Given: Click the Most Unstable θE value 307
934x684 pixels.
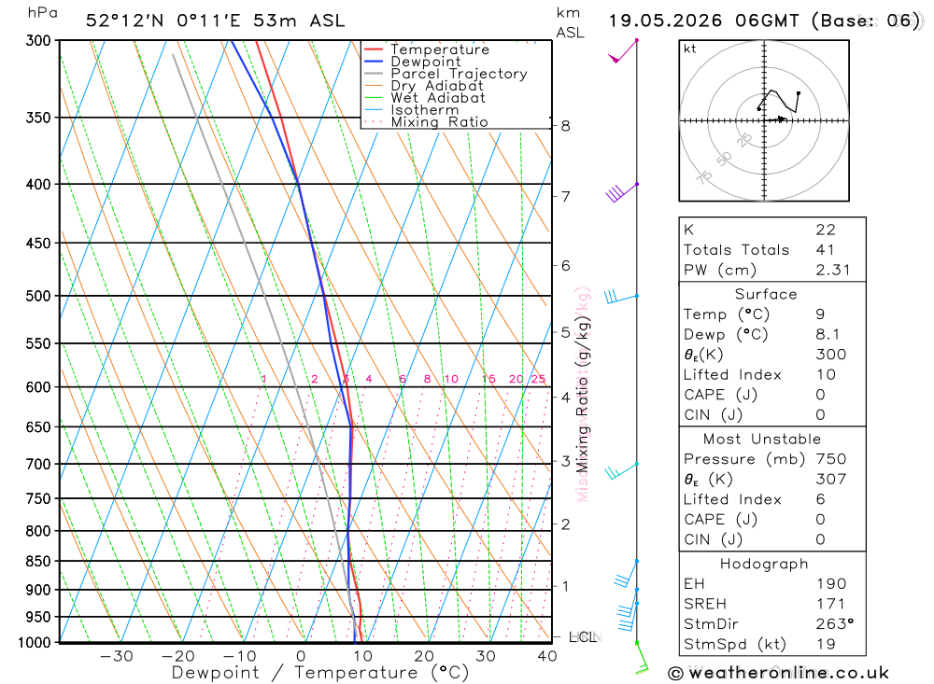Looking at the screenshot, I should 831,480.
